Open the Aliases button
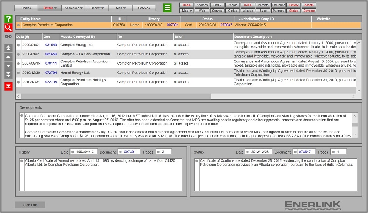368x213 pixels. click(x=248, y=11)
